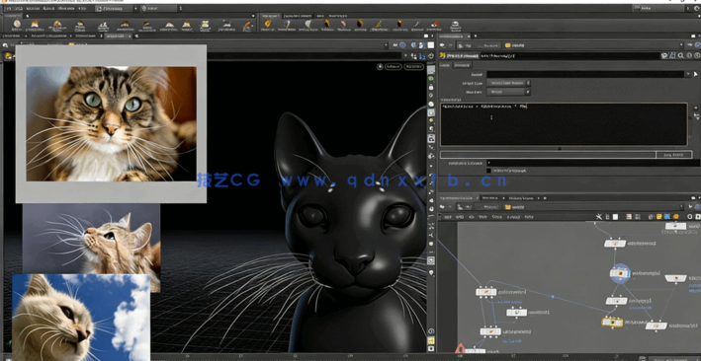Image resolution: width=701 pixels, height=361 pixels.
Task: Click the button right of the bar below code editor
Action: (x=673, y=155)
